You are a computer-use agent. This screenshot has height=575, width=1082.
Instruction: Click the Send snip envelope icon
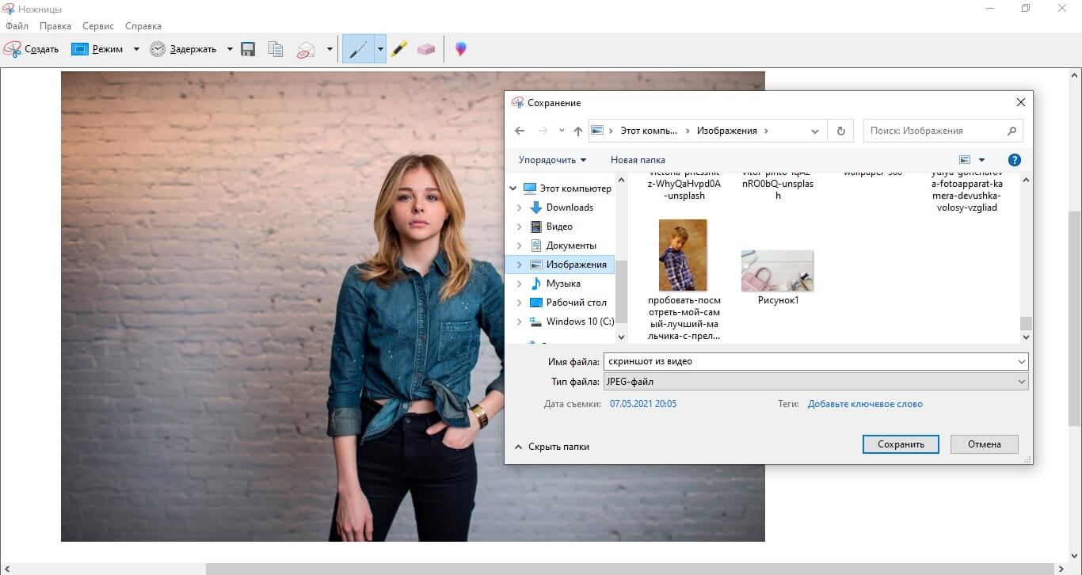306,49
